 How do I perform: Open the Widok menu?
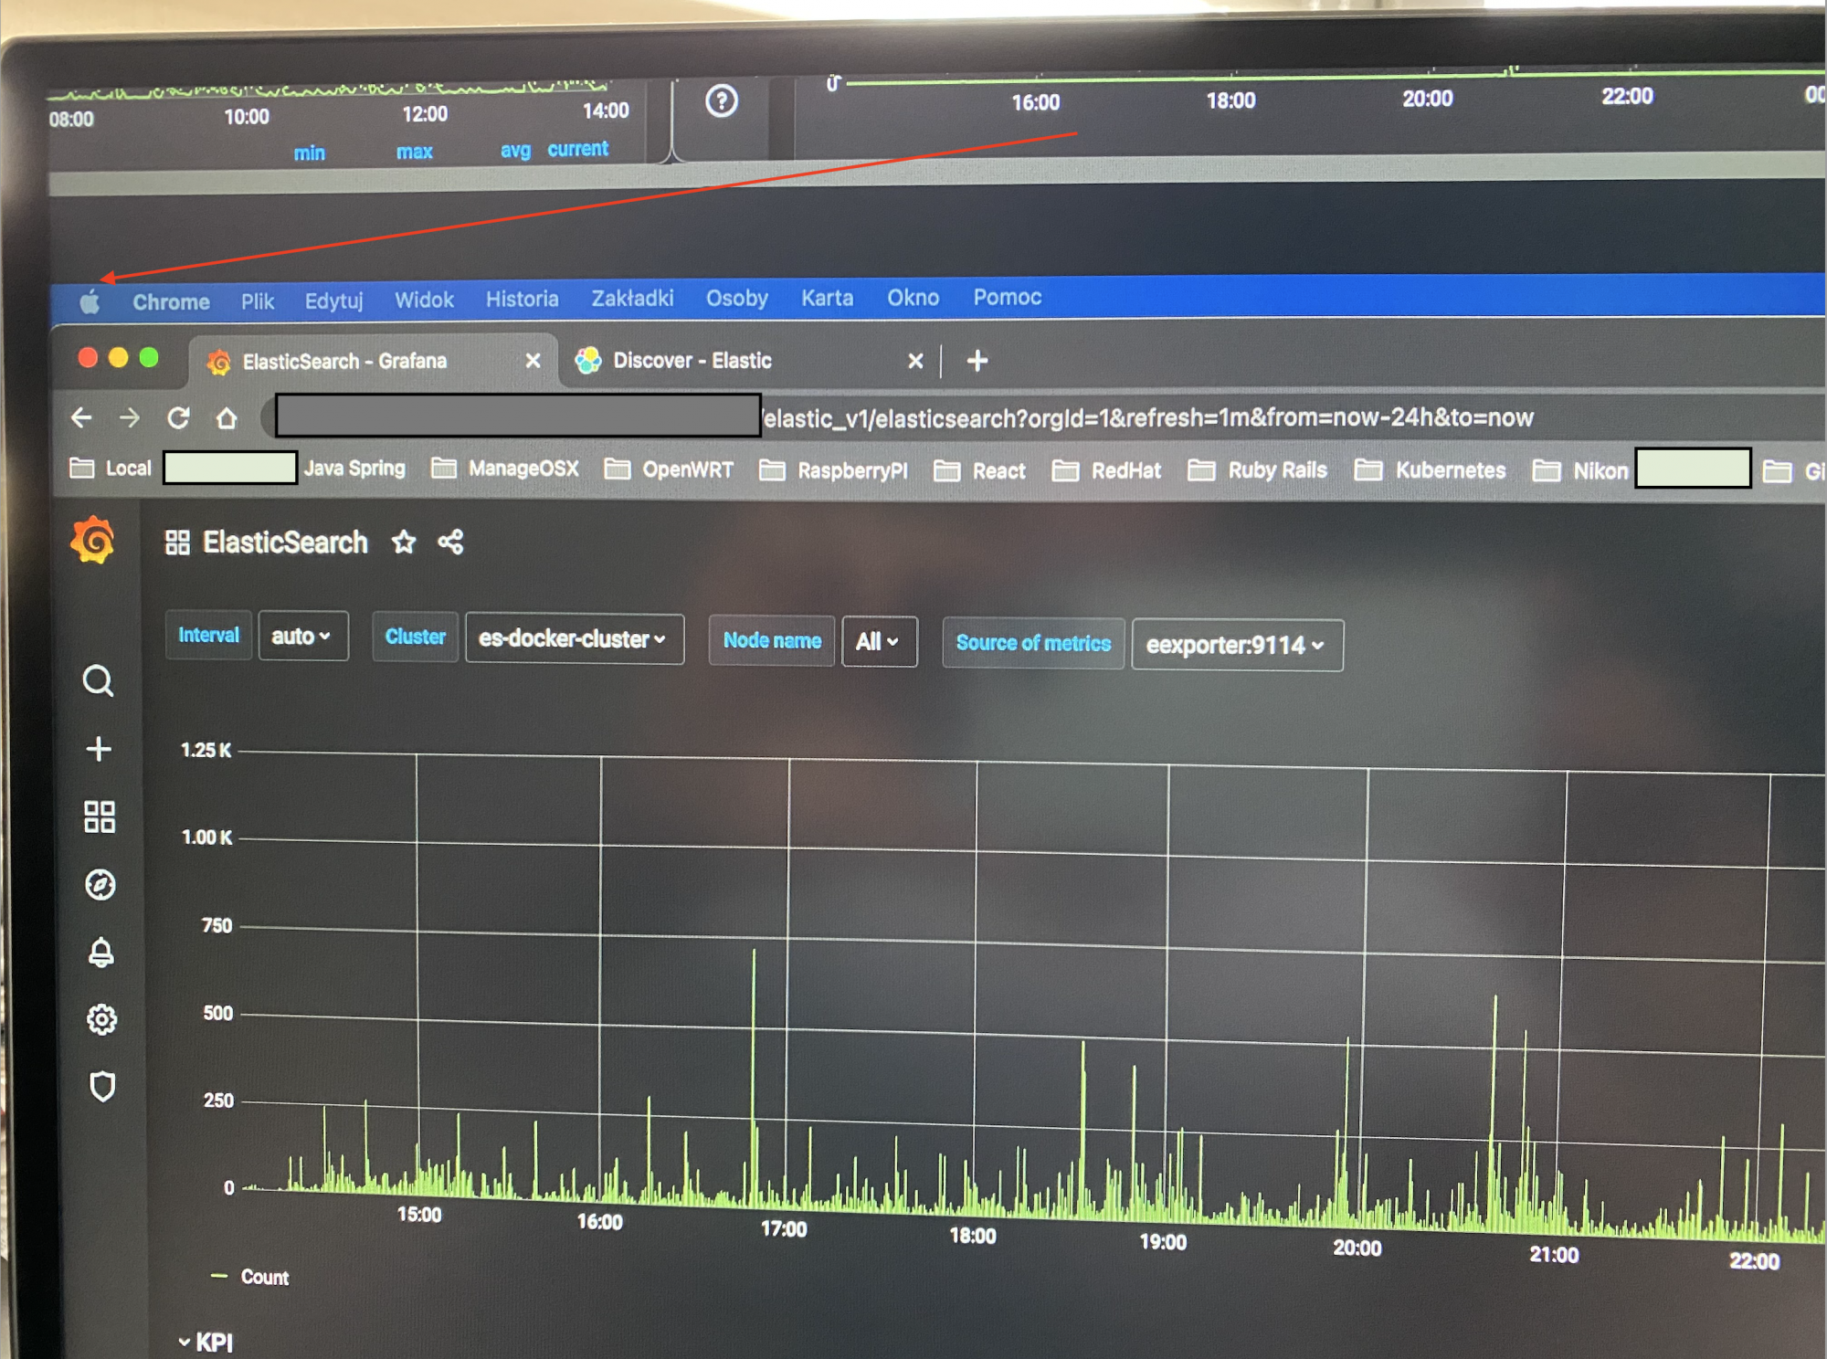pyautogui.click(x=424, y=300)
